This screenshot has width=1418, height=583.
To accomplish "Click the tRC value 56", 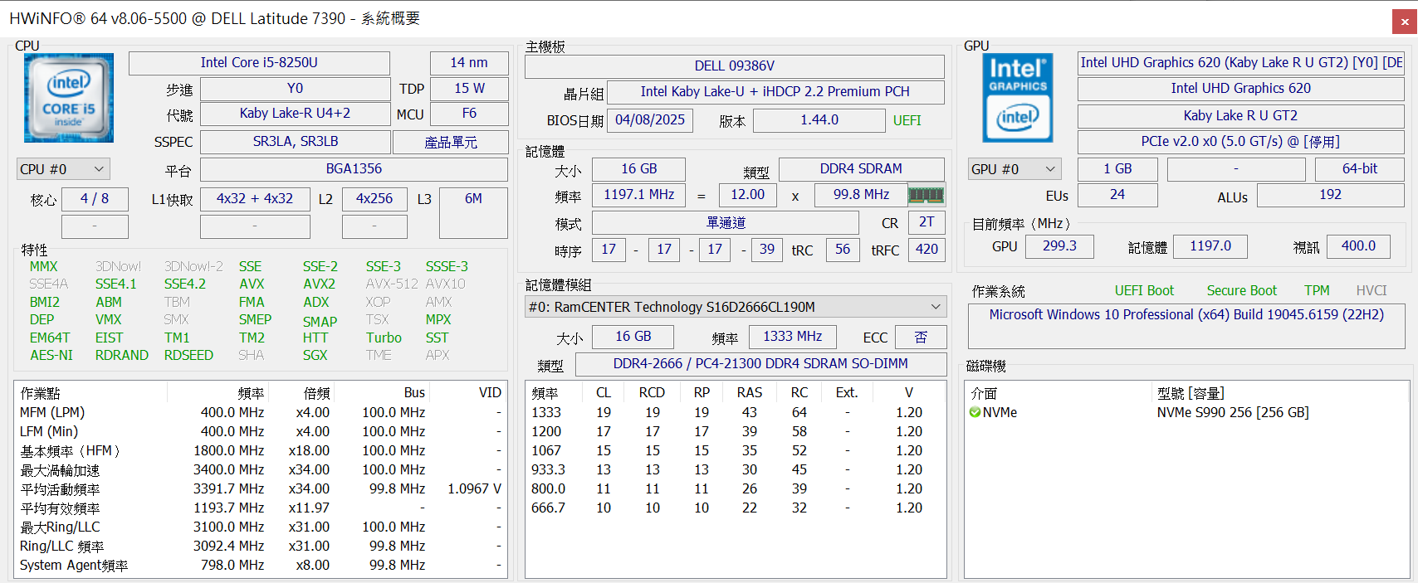I will coord(843,250).
